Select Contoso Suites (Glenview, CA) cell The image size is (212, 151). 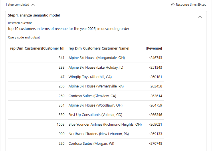pyautogui.click(x=92, y=96)
